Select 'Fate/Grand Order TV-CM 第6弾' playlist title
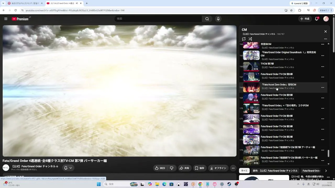 (x=277, y=74)
